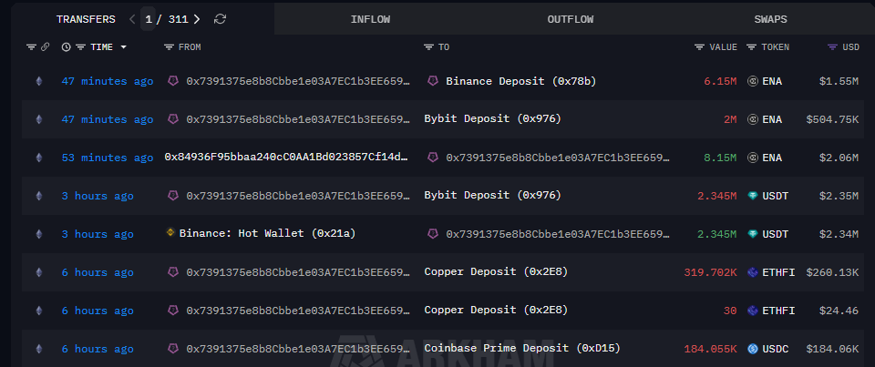Go to next transfers page
Screen dimensions: 875x367
pos(197,18)
